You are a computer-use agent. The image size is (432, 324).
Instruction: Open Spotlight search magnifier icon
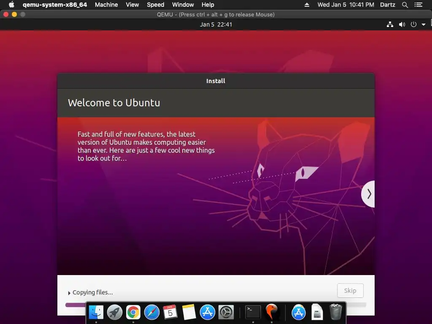click(x=405, y=5)
